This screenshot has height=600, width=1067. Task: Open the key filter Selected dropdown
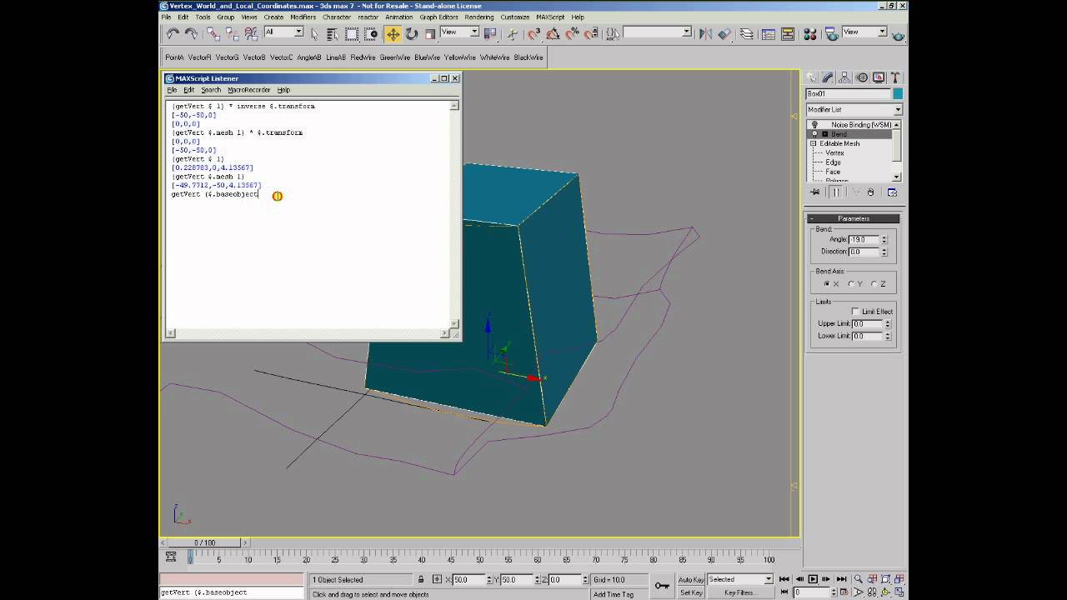741,579
